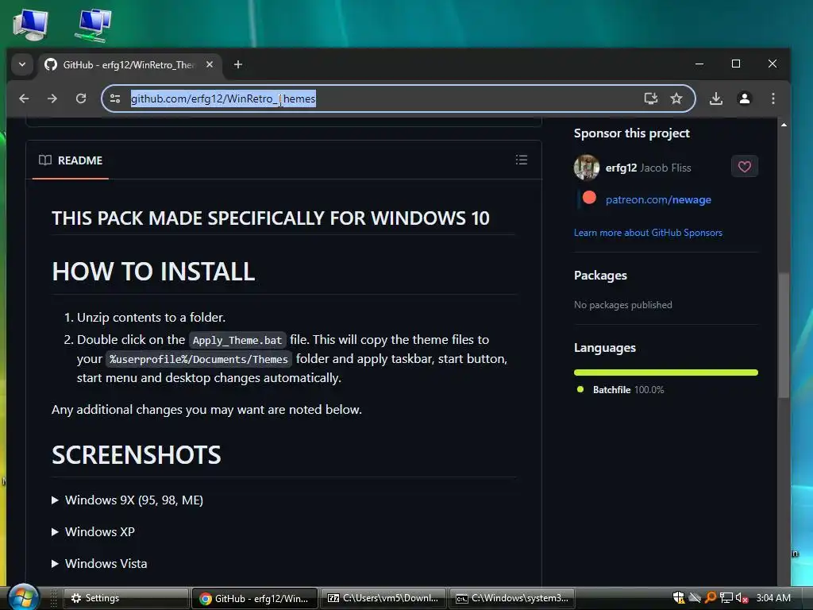The height and width of the screenshot is (610, 813).
Task: Switch to Settings in the taskbar
Action: tap(125, 598)
